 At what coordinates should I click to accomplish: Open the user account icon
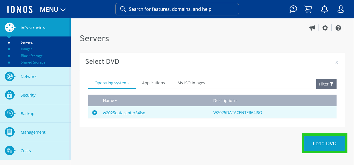pyautogui.click(x=341, y=9)
